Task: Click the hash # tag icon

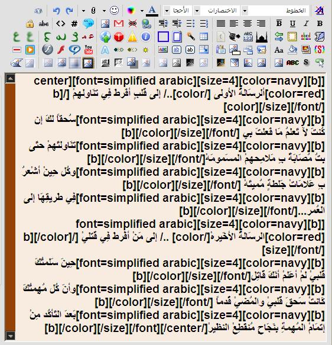Action: coord(74,24)
